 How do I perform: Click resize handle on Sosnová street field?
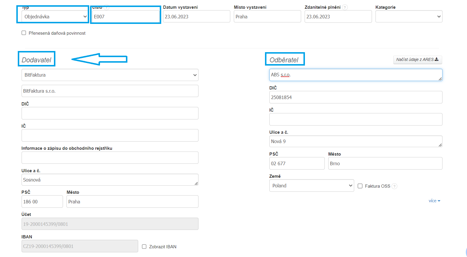click(196, 184)
